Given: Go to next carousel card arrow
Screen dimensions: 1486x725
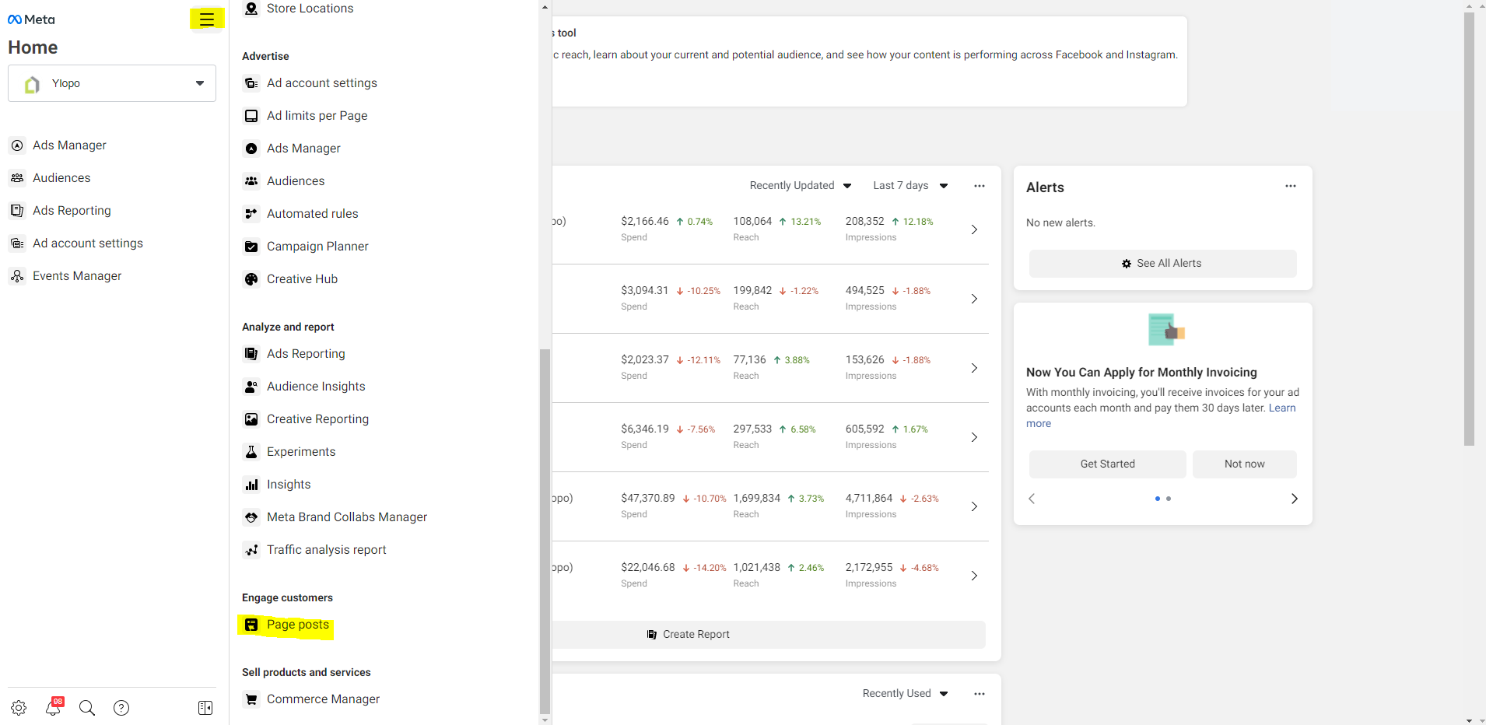Looking at the screenshot, I should [x=1294, y=499].
